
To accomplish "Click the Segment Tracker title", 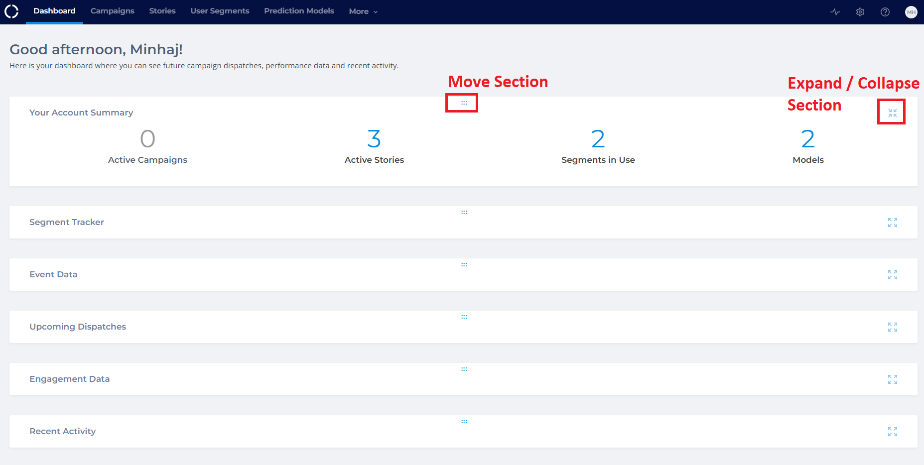I will [67, 222].
